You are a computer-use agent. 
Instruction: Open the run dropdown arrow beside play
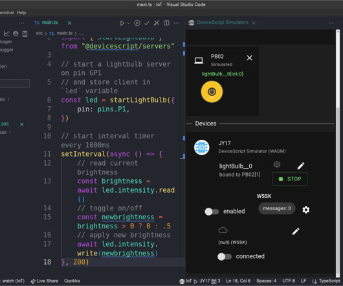128,23
